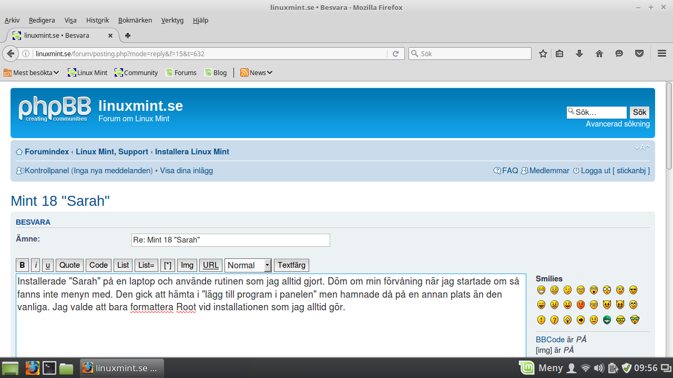Click inside the Ämne subject field
Viewport: 673px width, 378px height.
pos(230,240)
